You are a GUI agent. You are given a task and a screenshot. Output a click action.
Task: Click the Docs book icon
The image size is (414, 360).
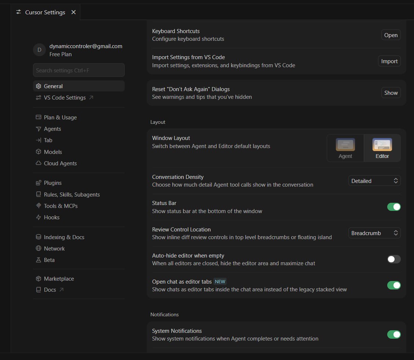[39, 289]
